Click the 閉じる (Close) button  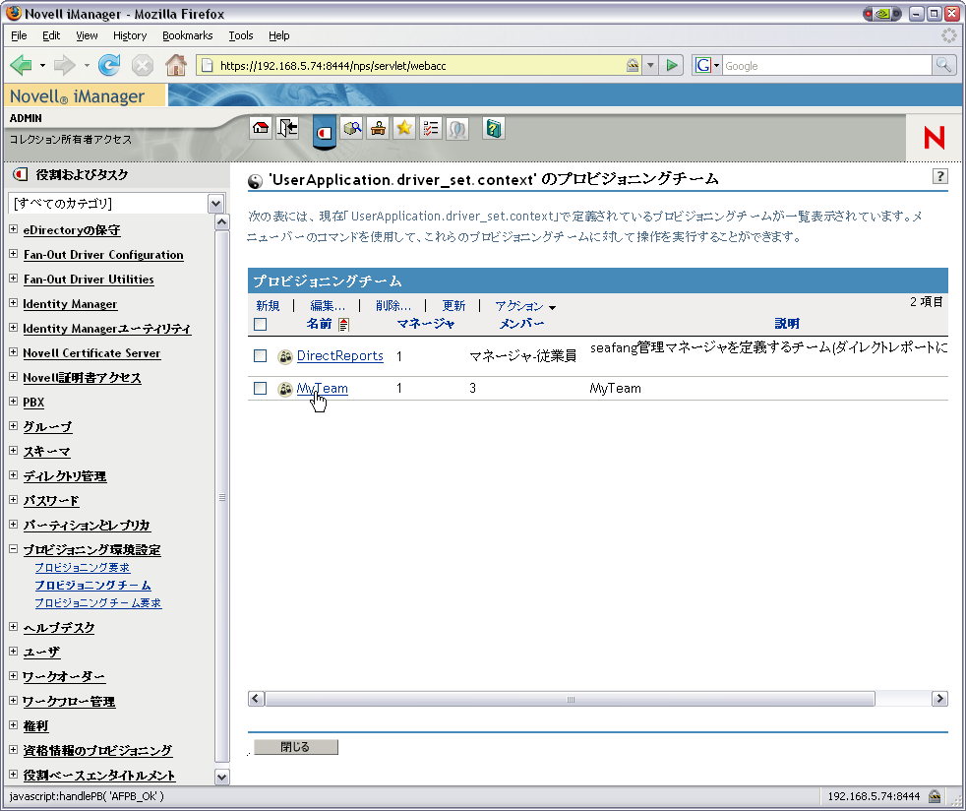point(296,747)
